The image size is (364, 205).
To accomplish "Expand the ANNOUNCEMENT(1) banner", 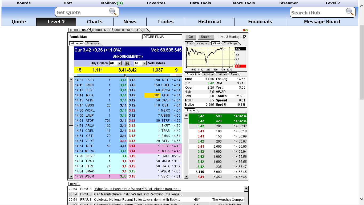I will click(x=128, y=57).
